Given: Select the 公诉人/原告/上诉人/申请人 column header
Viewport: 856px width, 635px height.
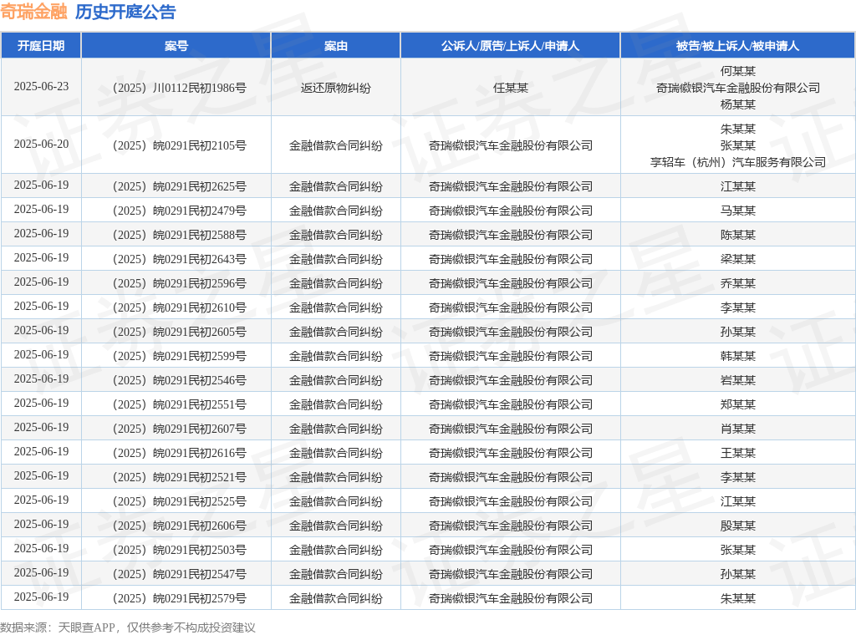Looking at the screenshot, I should [x=511, y=46].
